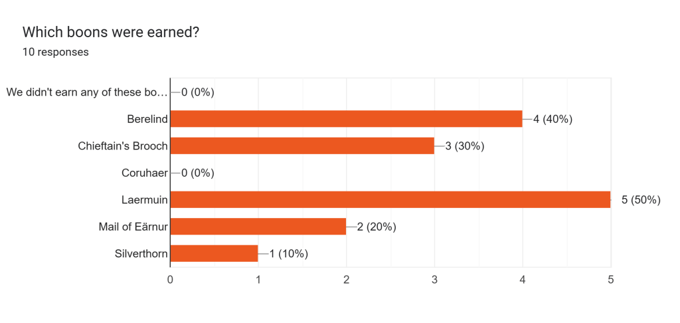Click the Laermuin axis label
Screen dimensions: 680x323
144,199
